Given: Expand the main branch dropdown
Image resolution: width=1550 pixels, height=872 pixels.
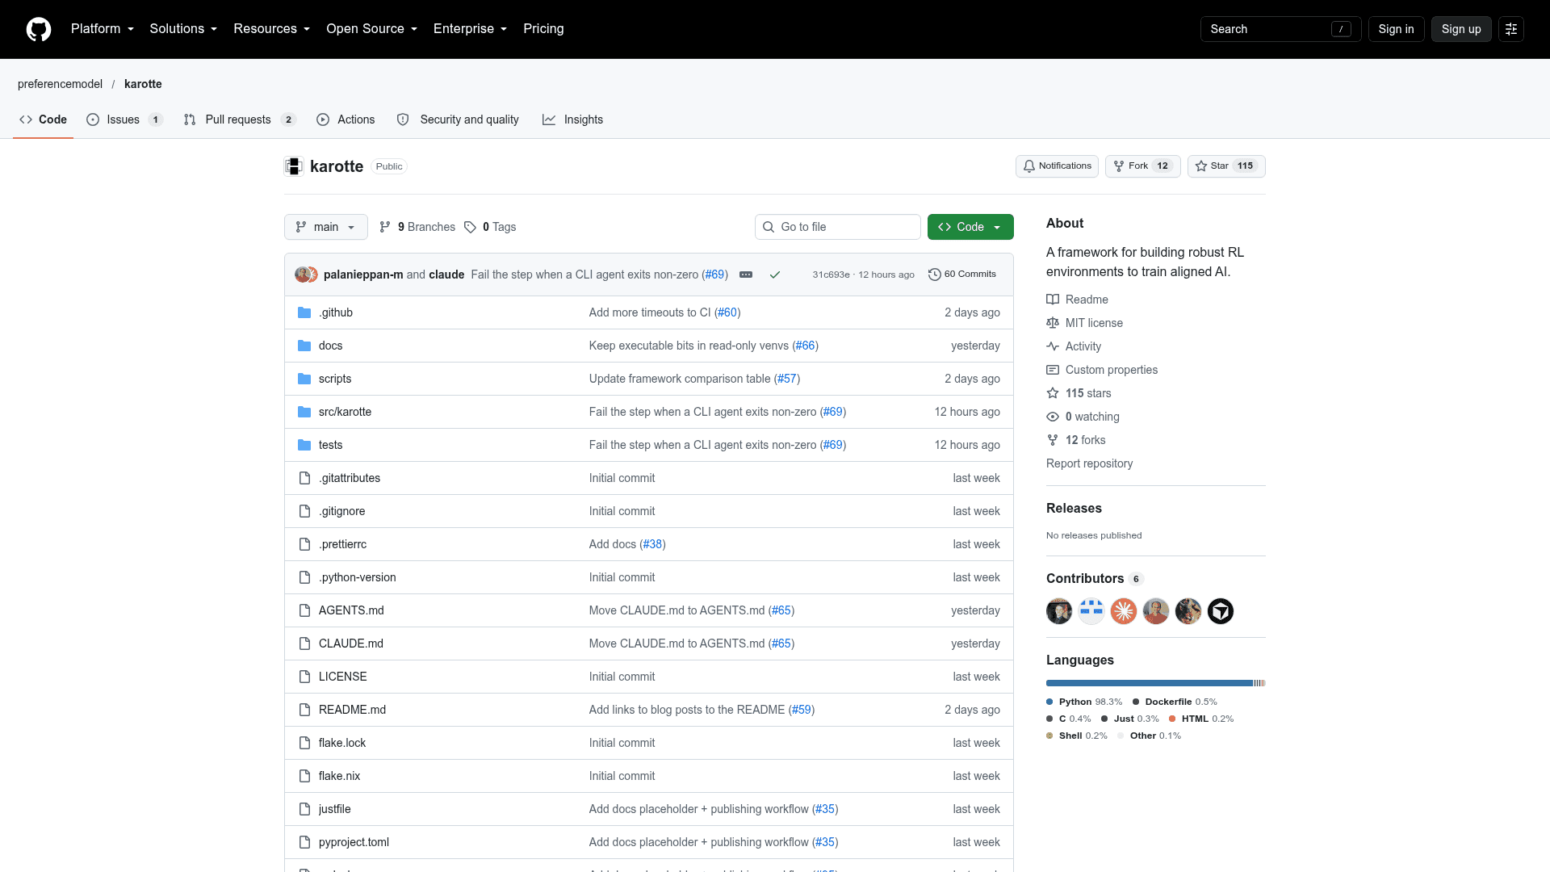Looking at the screenshot, I should (326, 227).
